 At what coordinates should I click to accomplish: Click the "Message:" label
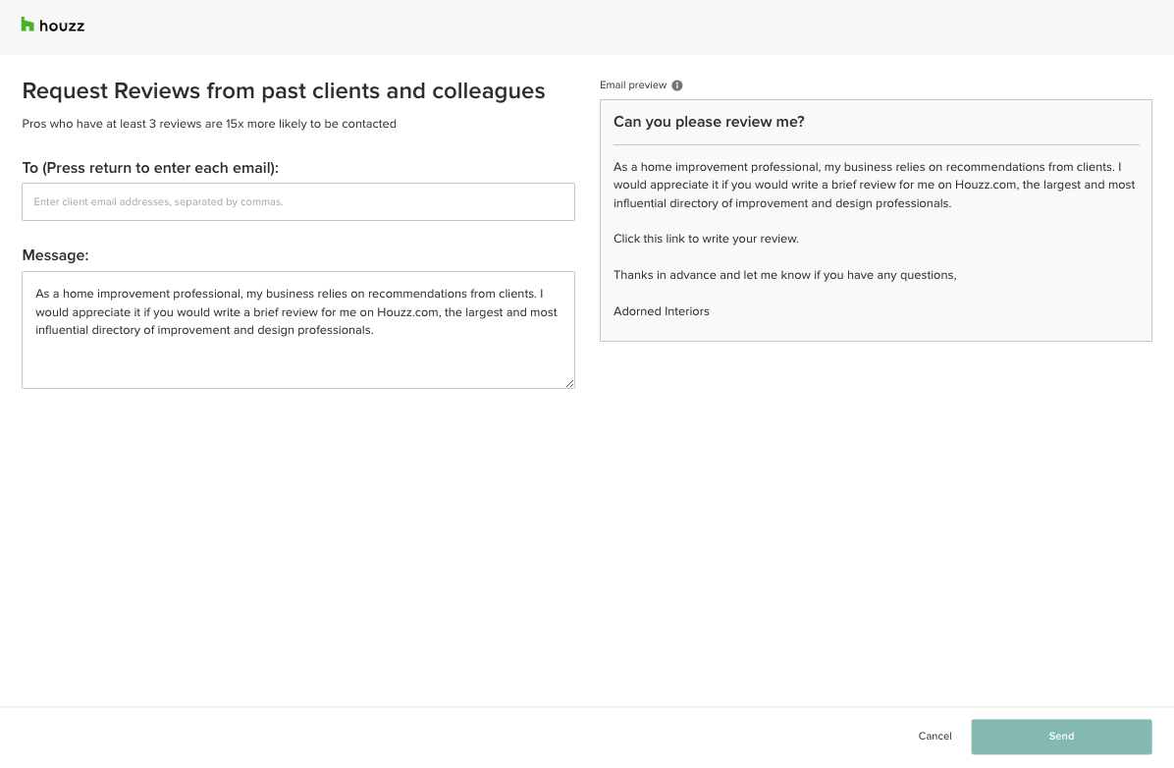tap(55, 255)
